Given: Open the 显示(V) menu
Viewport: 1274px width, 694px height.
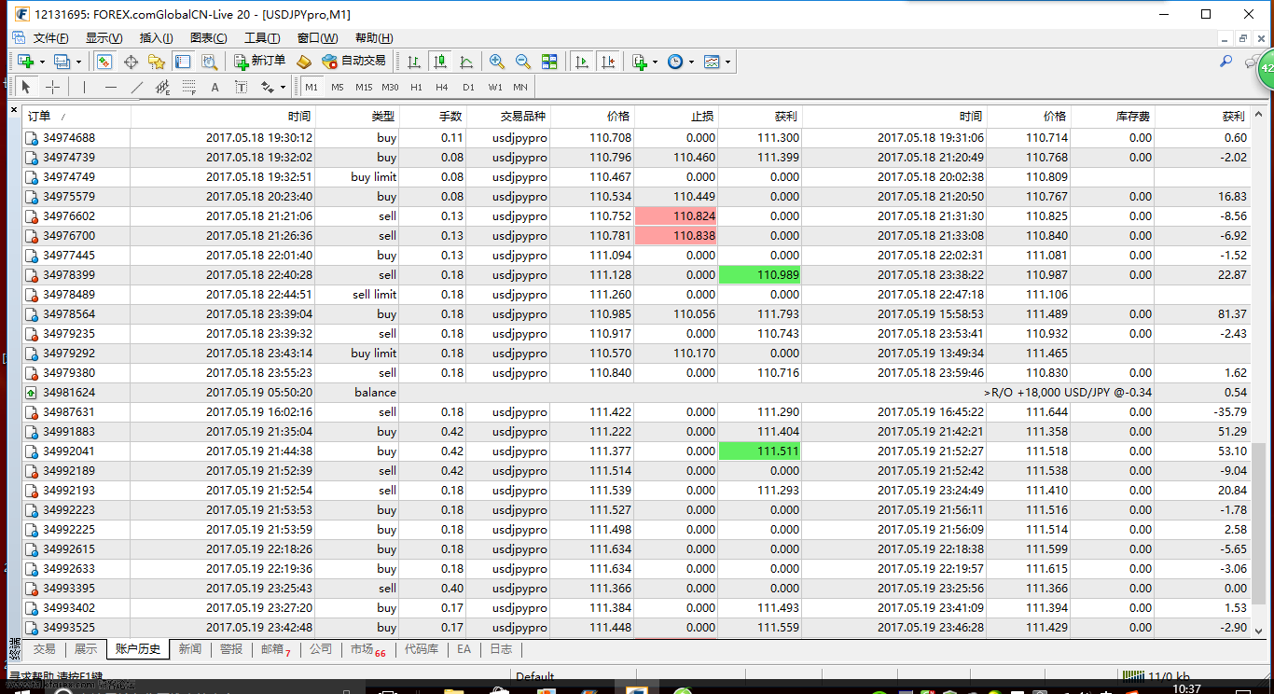Looking at the screenshot, I should 104,38.
